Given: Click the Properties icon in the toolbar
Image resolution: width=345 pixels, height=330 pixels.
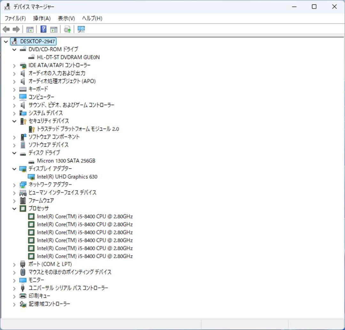Looking at the screenshot, I should (x=53, y=29).
